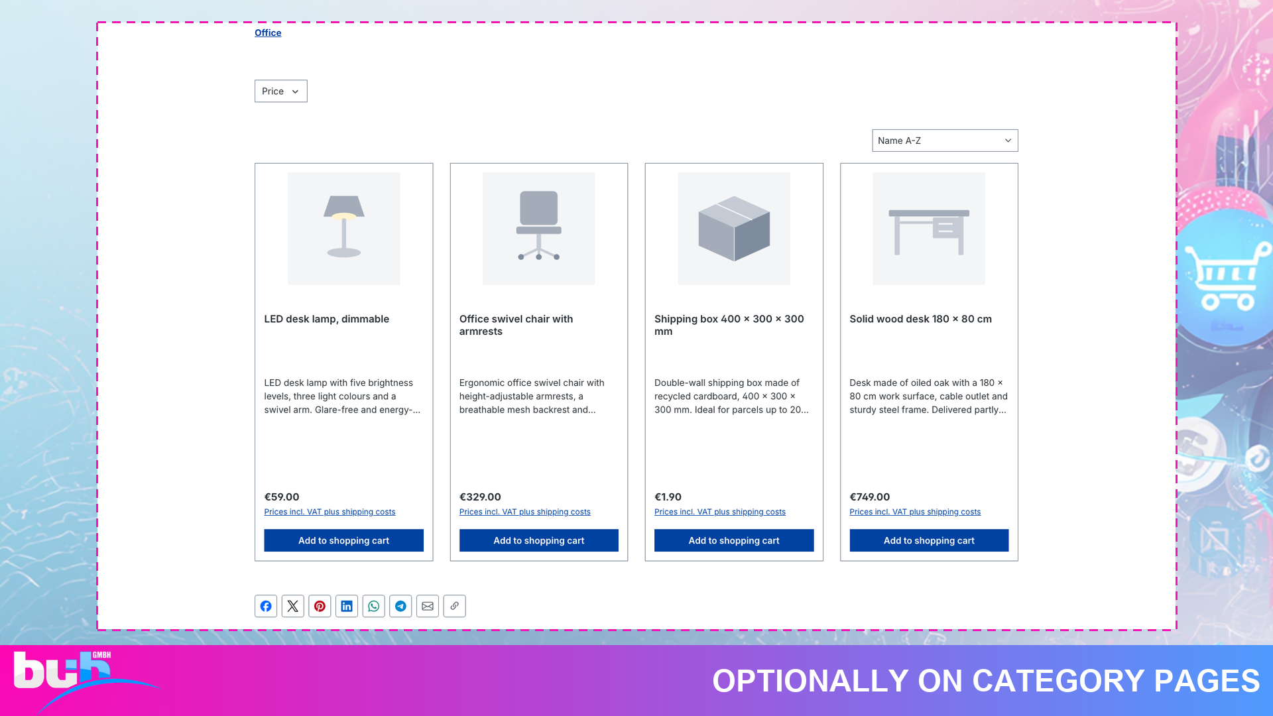Open Office swivel chair with armrests title

(x=516, y=325)
